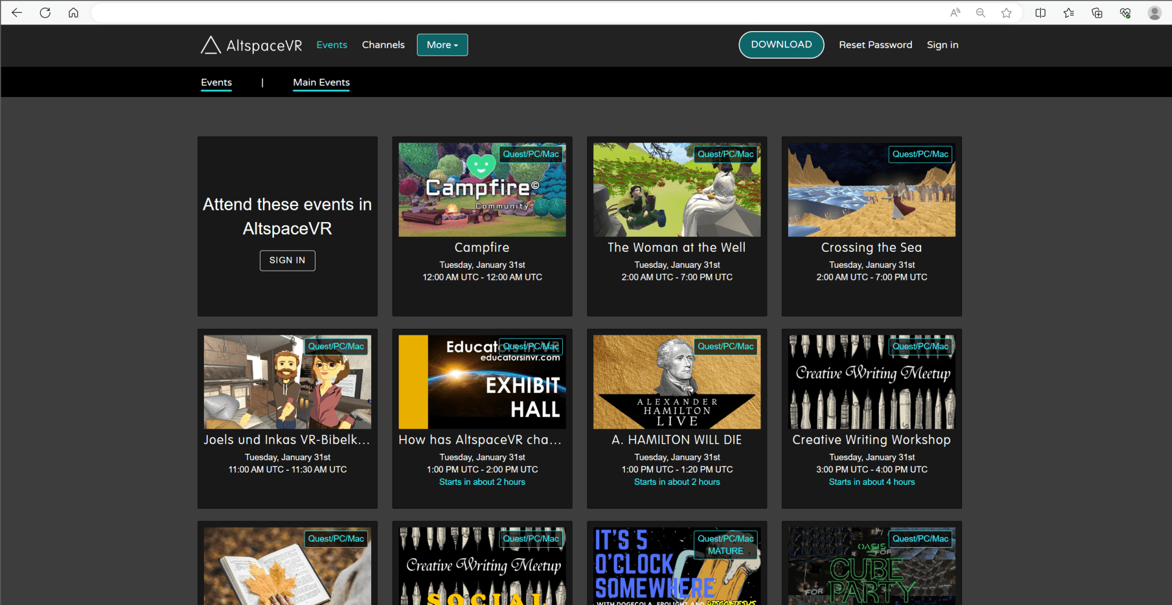Open the Cube Party event thumbnail

(x=872, y=567)
